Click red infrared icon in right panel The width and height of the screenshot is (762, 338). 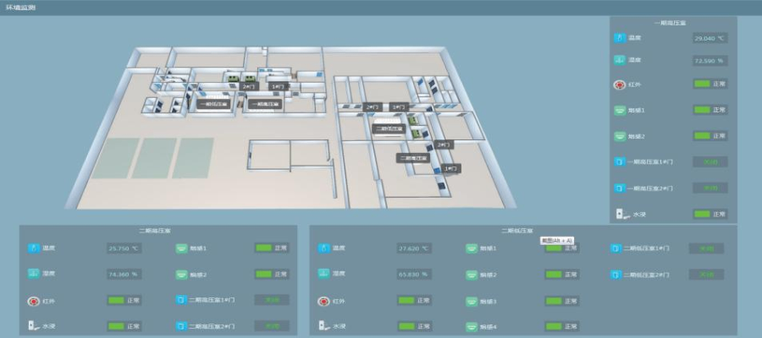(x=620, y=84)
